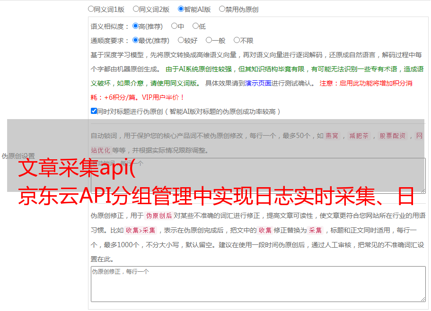The width and height of the screenshot is (431, 311).
Task: Set 语义相似度 to 中
Action: pyautogui.click(x=174, y=26)
